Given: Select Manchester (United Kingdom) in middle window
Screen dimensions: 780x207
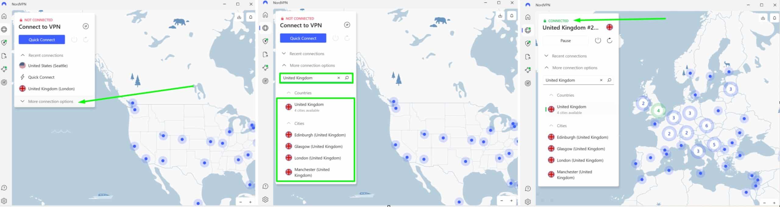Looking at the screenshot, I should (315, 172).
